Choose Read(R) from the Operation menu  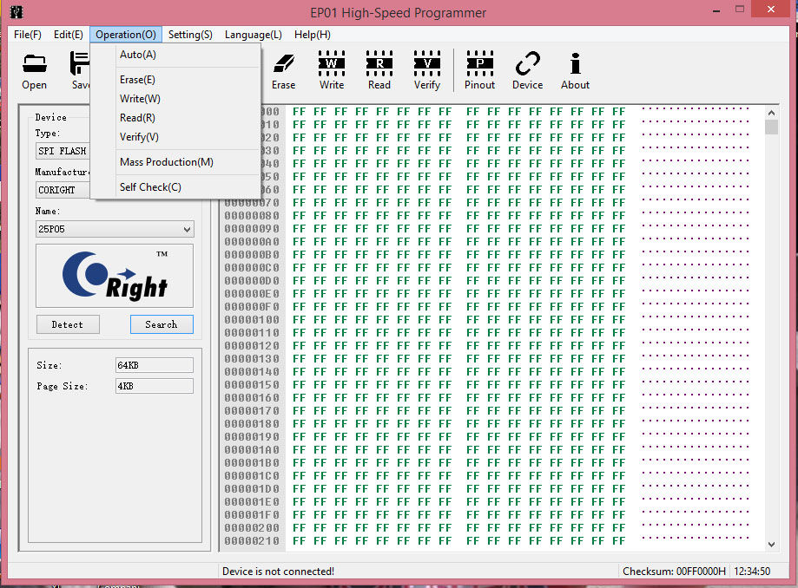[175, 118]
